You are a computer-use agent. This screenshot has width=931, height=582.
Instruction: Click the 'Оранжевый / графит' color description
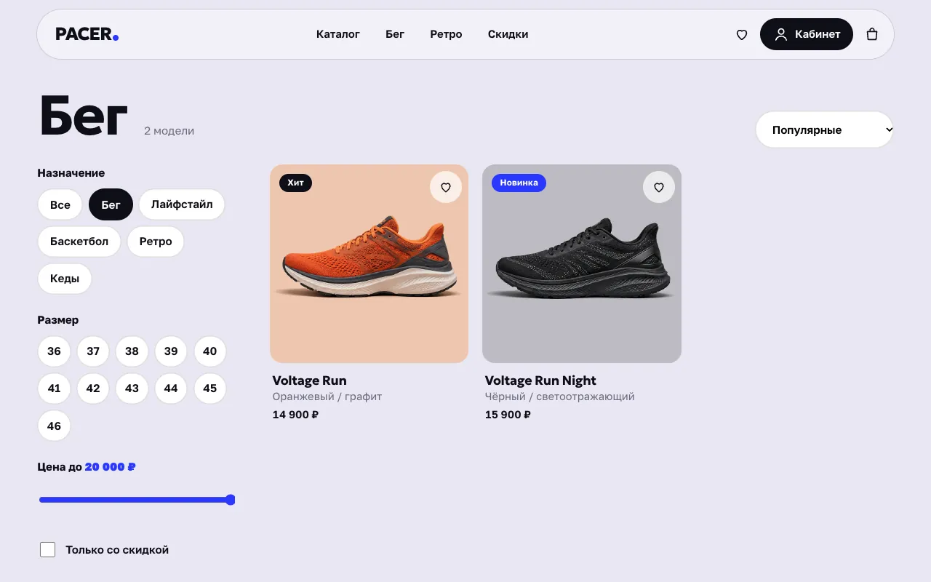pyautogui.click(x=327, y=396)
